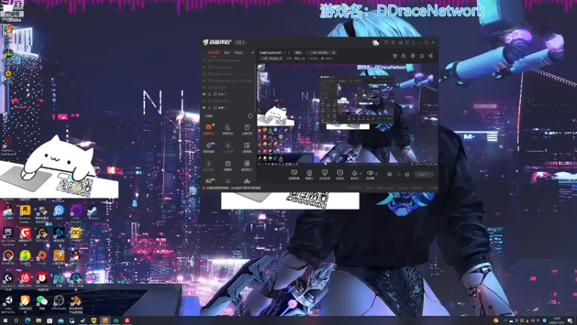Toggle visibility eye of sixth source row
Screen dimensions: 577x325
tap(204, 95)
